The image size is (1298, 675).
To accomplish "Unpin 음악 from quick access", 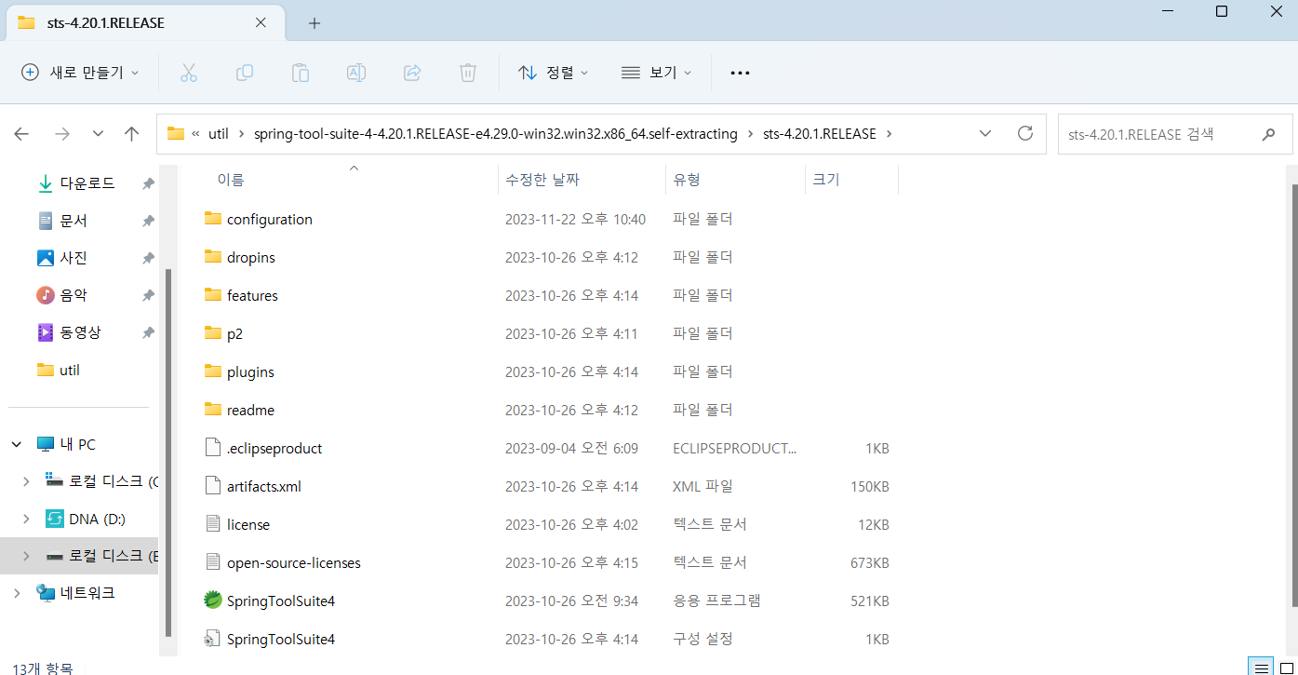I will point(148,296).
